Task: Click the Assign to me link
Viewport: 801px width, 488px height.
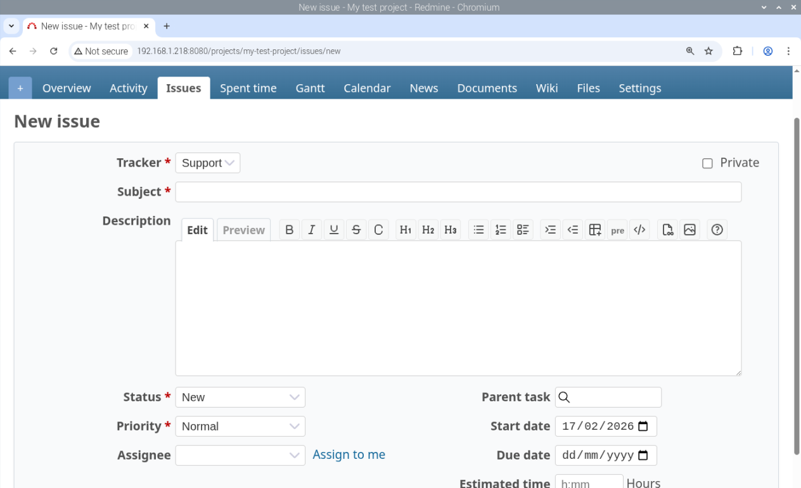Action: click(x=349, y=454)
